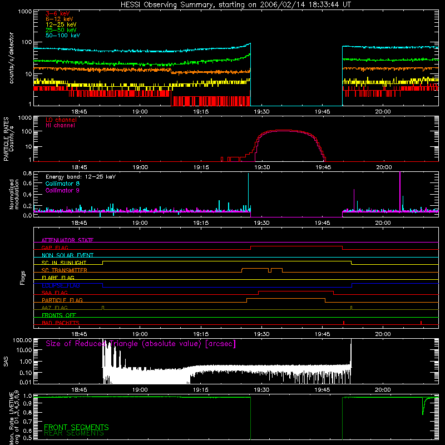
Task: Click the GAP FLAG label
Action: pyautogui.click(x=55, y=248)
